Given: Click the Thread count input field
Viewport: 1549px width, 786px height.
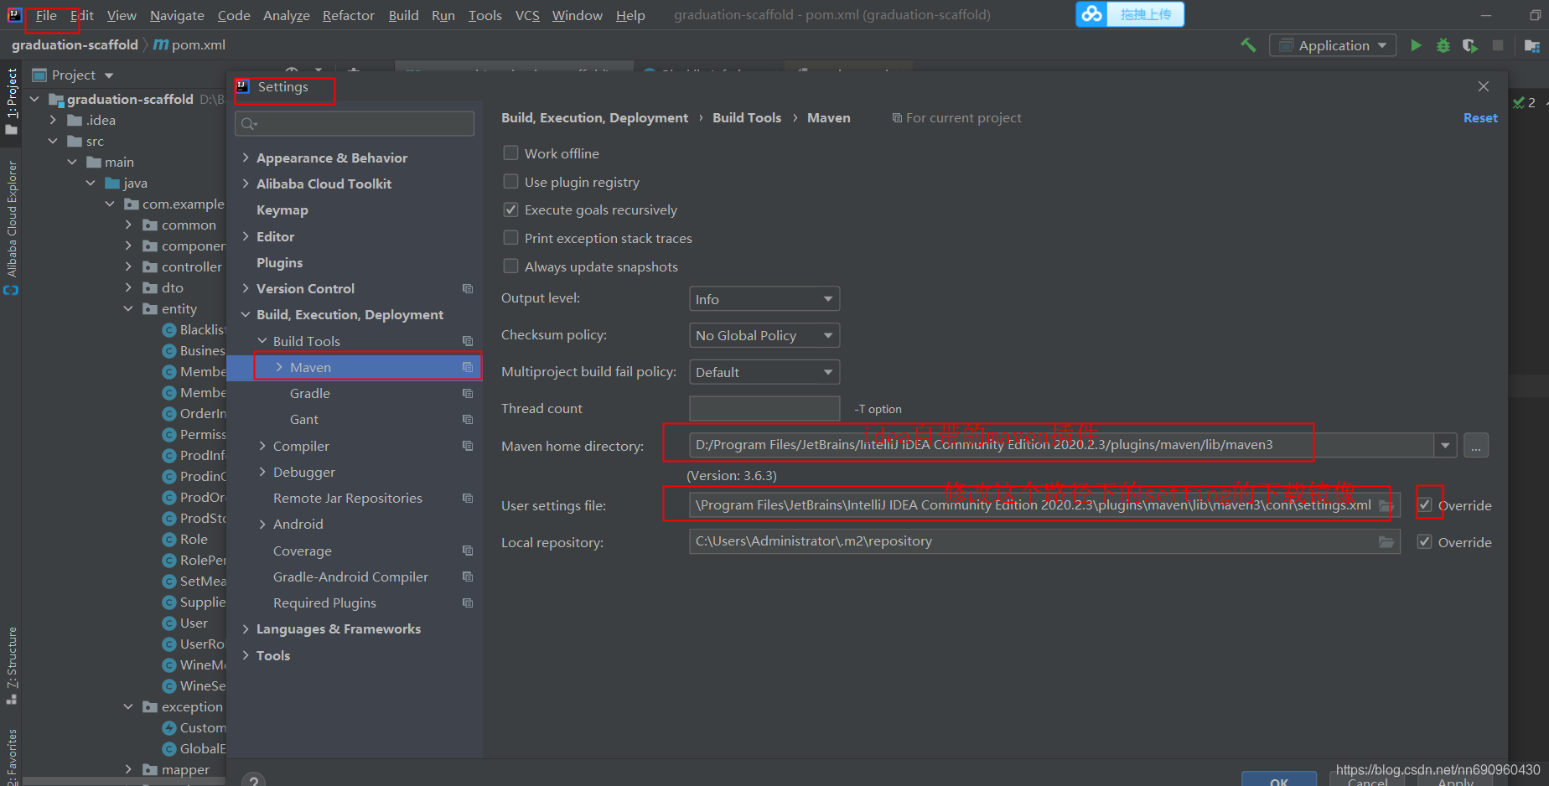Looking at the screenshot, I should pyautogui.click(x=764, y=408).
